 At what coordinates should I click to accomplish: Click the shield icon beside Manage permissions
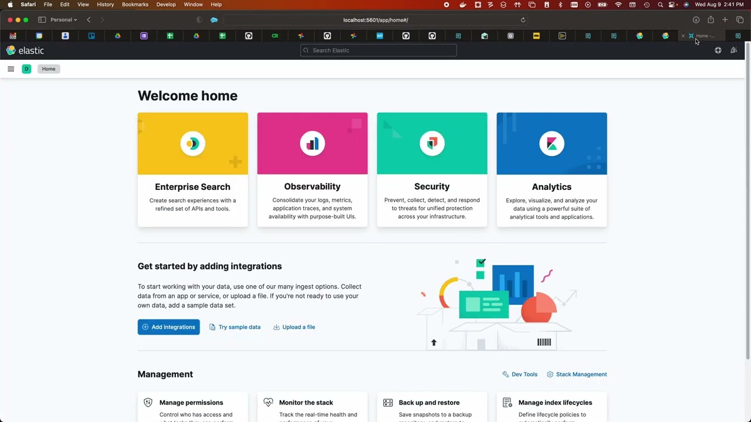(x=148, y=403)
